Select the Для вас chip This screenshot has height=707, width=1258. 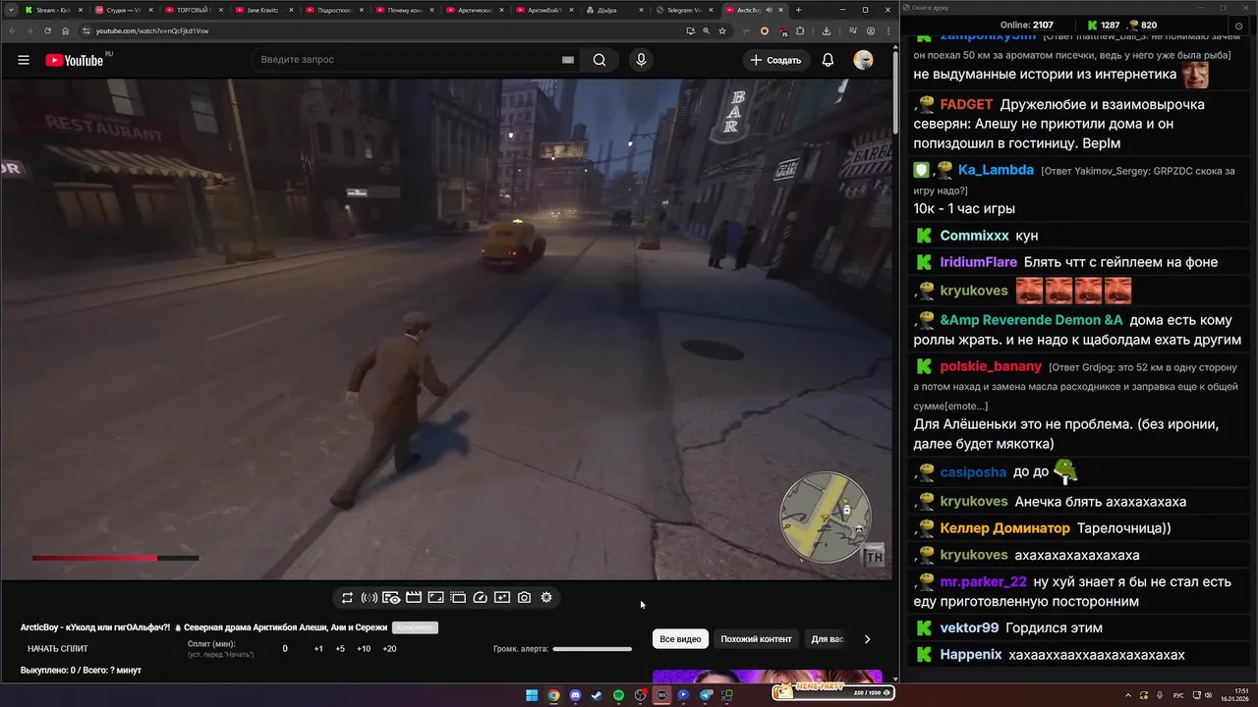tap(827, 639)
